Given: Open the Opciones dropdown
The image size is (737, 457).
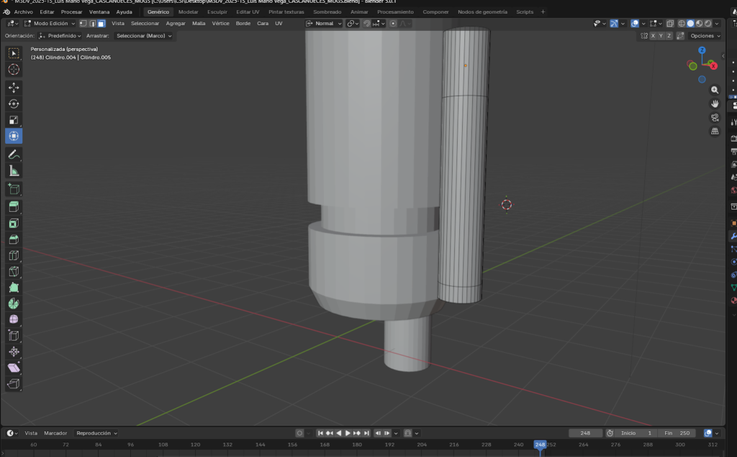Looking at the screenshot, I should pyautogui.click(x=705, y=36).
